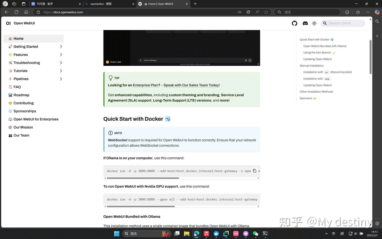Expand the Troubleshooting sidebar category
Image resolution: width=382 pixels, height=239 pixels.
click(61, 63)
